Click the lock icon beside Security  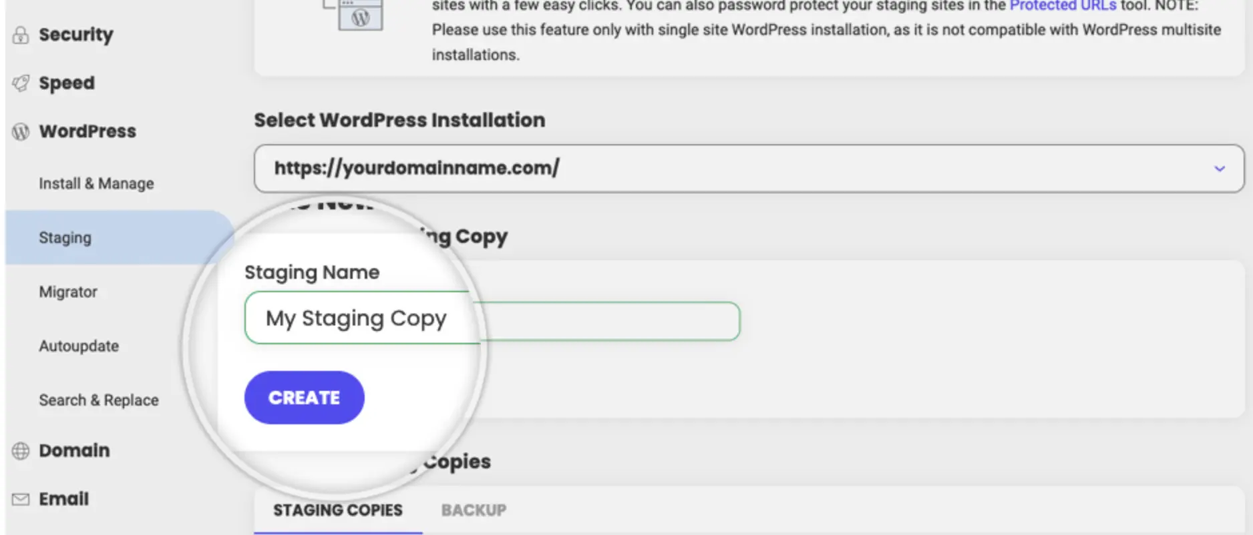point(21,35)
